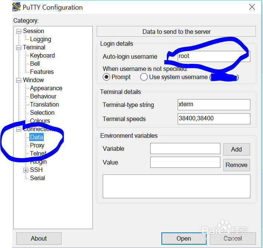Open the Behaviour settings category
This screenshot has width=263, height=248.
(x=43, y=97)
